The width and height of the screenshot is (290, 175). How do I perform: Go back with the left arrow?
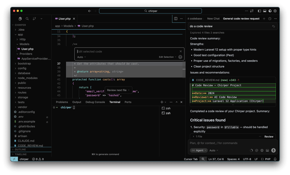coord(89,11)
